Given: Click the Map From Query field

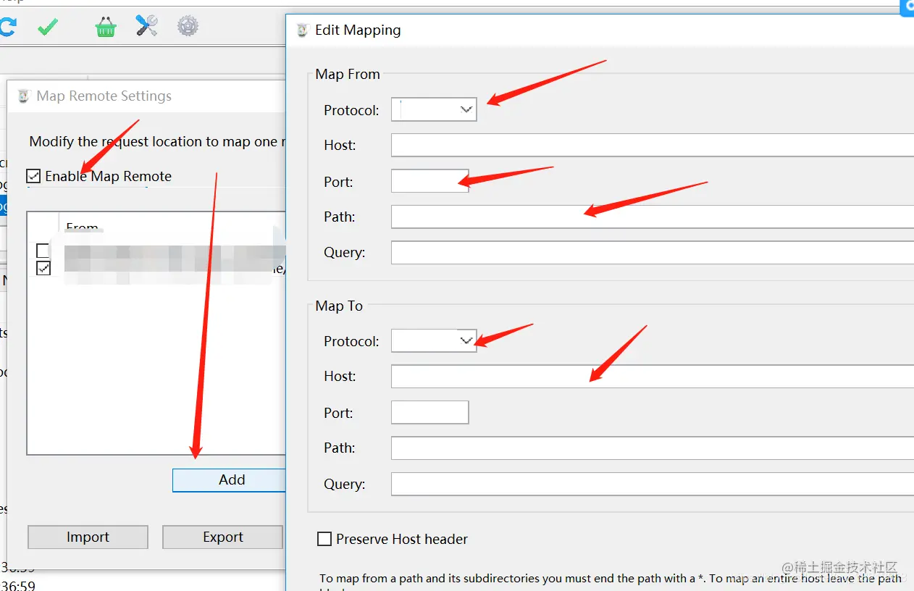Looking at the screenshot, I should pos(653,252).
